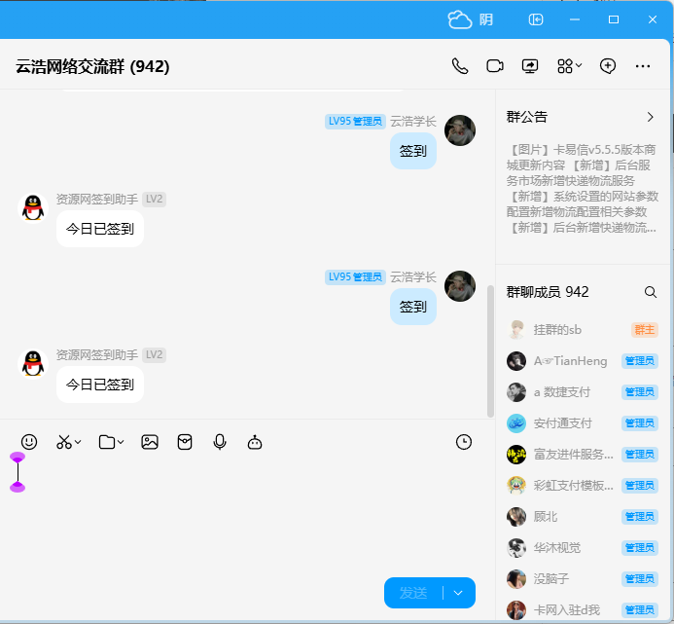The width and height of the screenshot is (674, 624).
Task: Open the folder send-file icon
Action: 107,442
